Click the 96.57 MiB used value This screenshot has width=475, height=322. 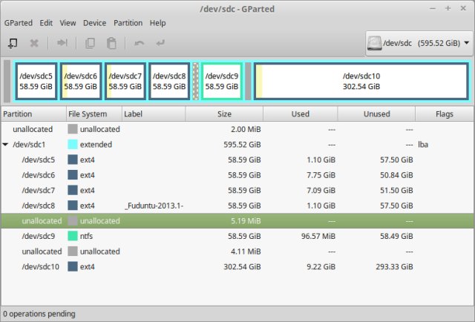tap(318, 236)
